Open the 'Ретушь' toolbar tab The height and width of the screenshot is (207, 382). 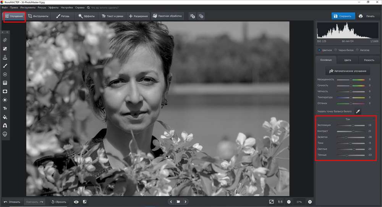point(63,16)
